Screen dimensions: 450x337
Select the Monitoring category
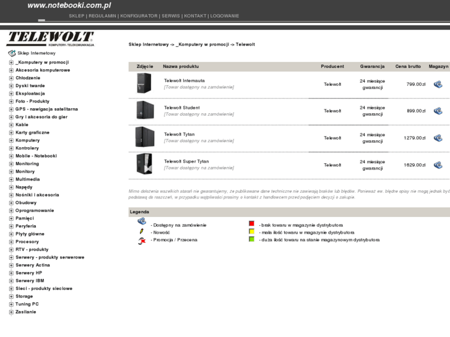(x=27, y=164)
